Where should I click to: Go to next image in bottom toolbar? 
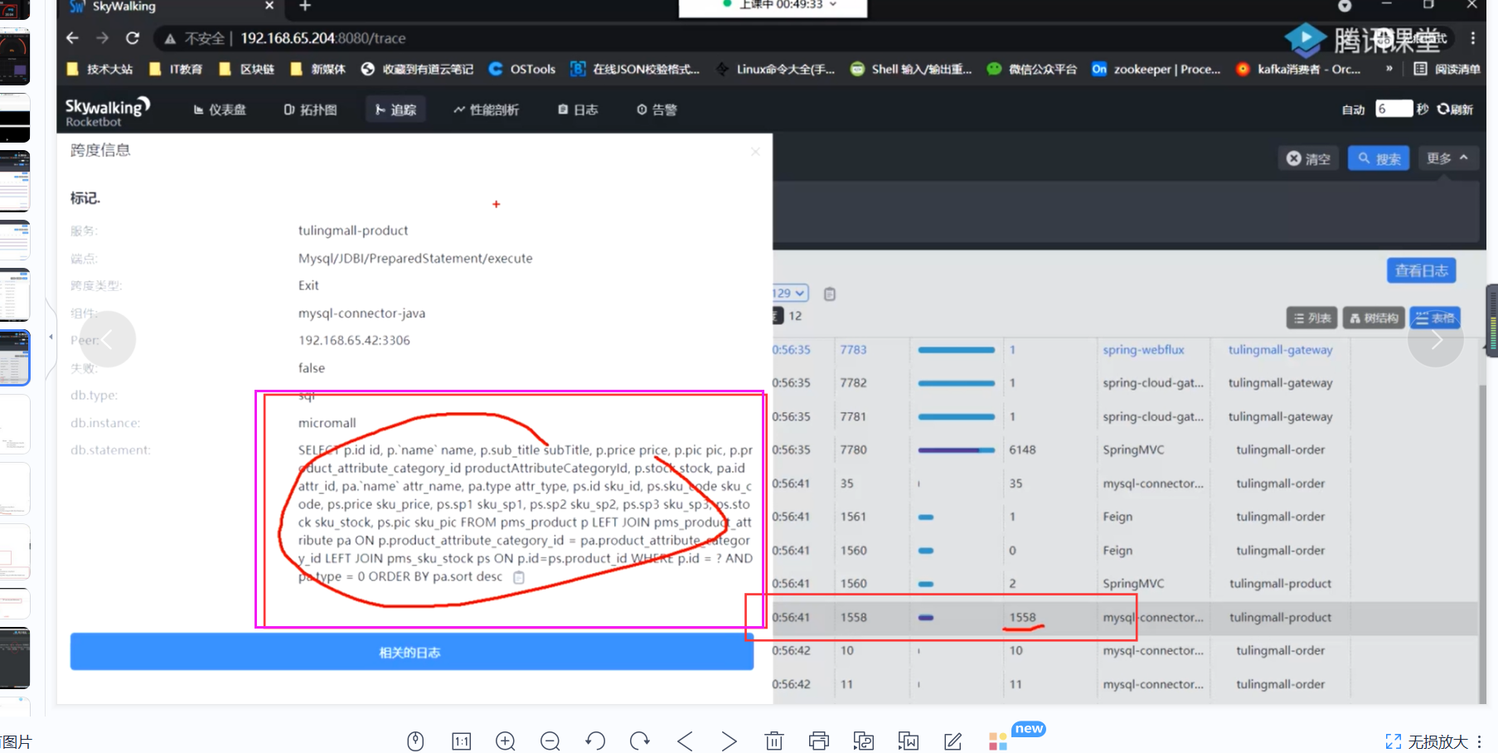729,741
